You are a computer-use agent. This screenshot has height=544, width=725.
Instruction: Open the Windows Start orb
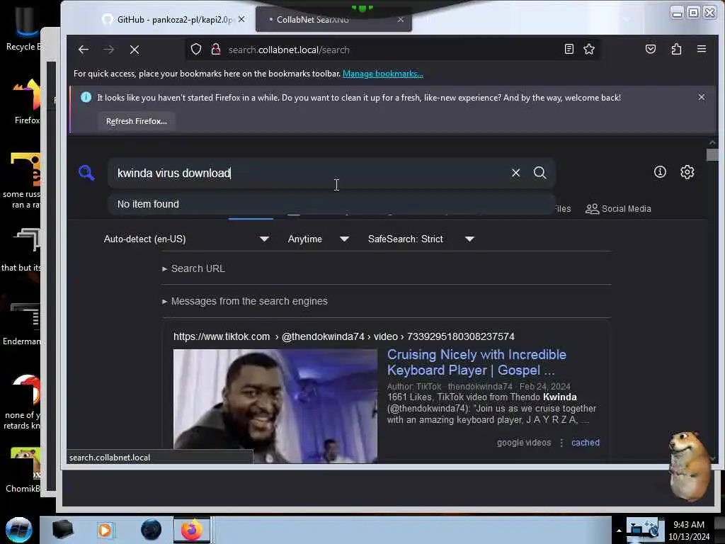18,530
